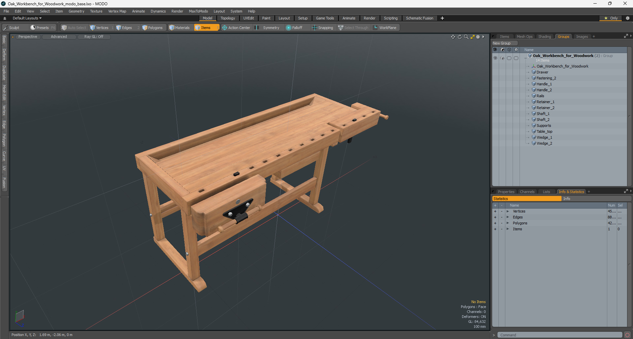Switch to the Mesh Ops tab
Screen dimensions: 633x339
coord(524,37)
